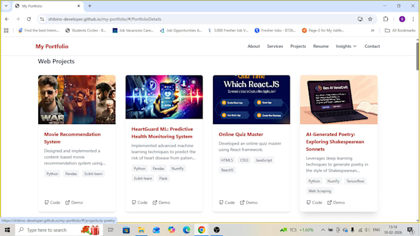This screenshot has height=236, width=420.
Task: Open Microsoft Edge from taskbar
Action: (x=187, y=230)
